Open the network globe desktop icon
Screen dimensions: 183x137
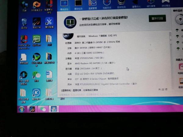(x=24, y=6)
